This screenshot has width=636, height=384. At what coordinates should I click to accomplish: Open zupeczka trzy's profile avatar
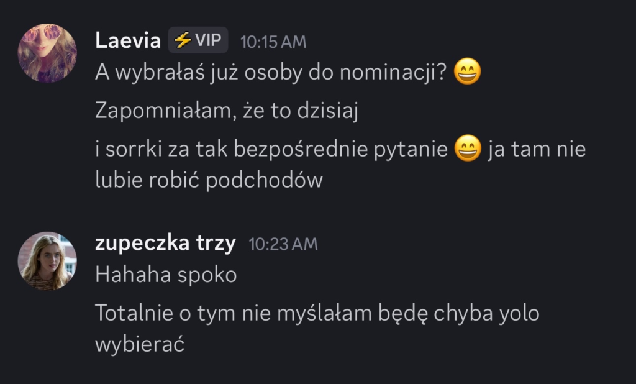point(47,261)
